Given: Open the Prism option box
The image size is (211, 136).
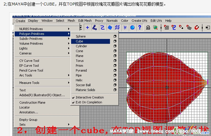Looking at the screenshot, I should (x=115, y=66).
